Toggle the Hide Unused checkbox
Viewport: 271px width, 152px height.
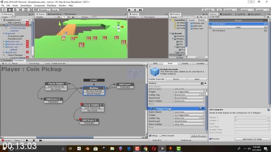(160, 136)
